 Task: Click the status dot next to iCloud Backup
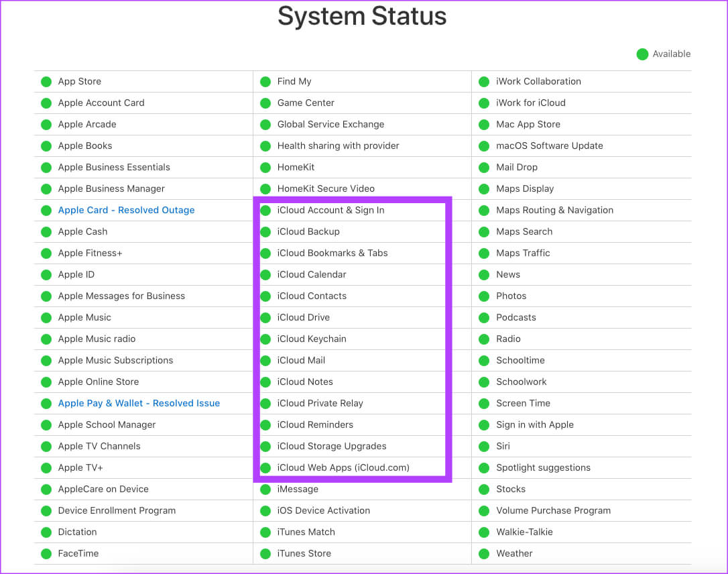coord(265,232)
